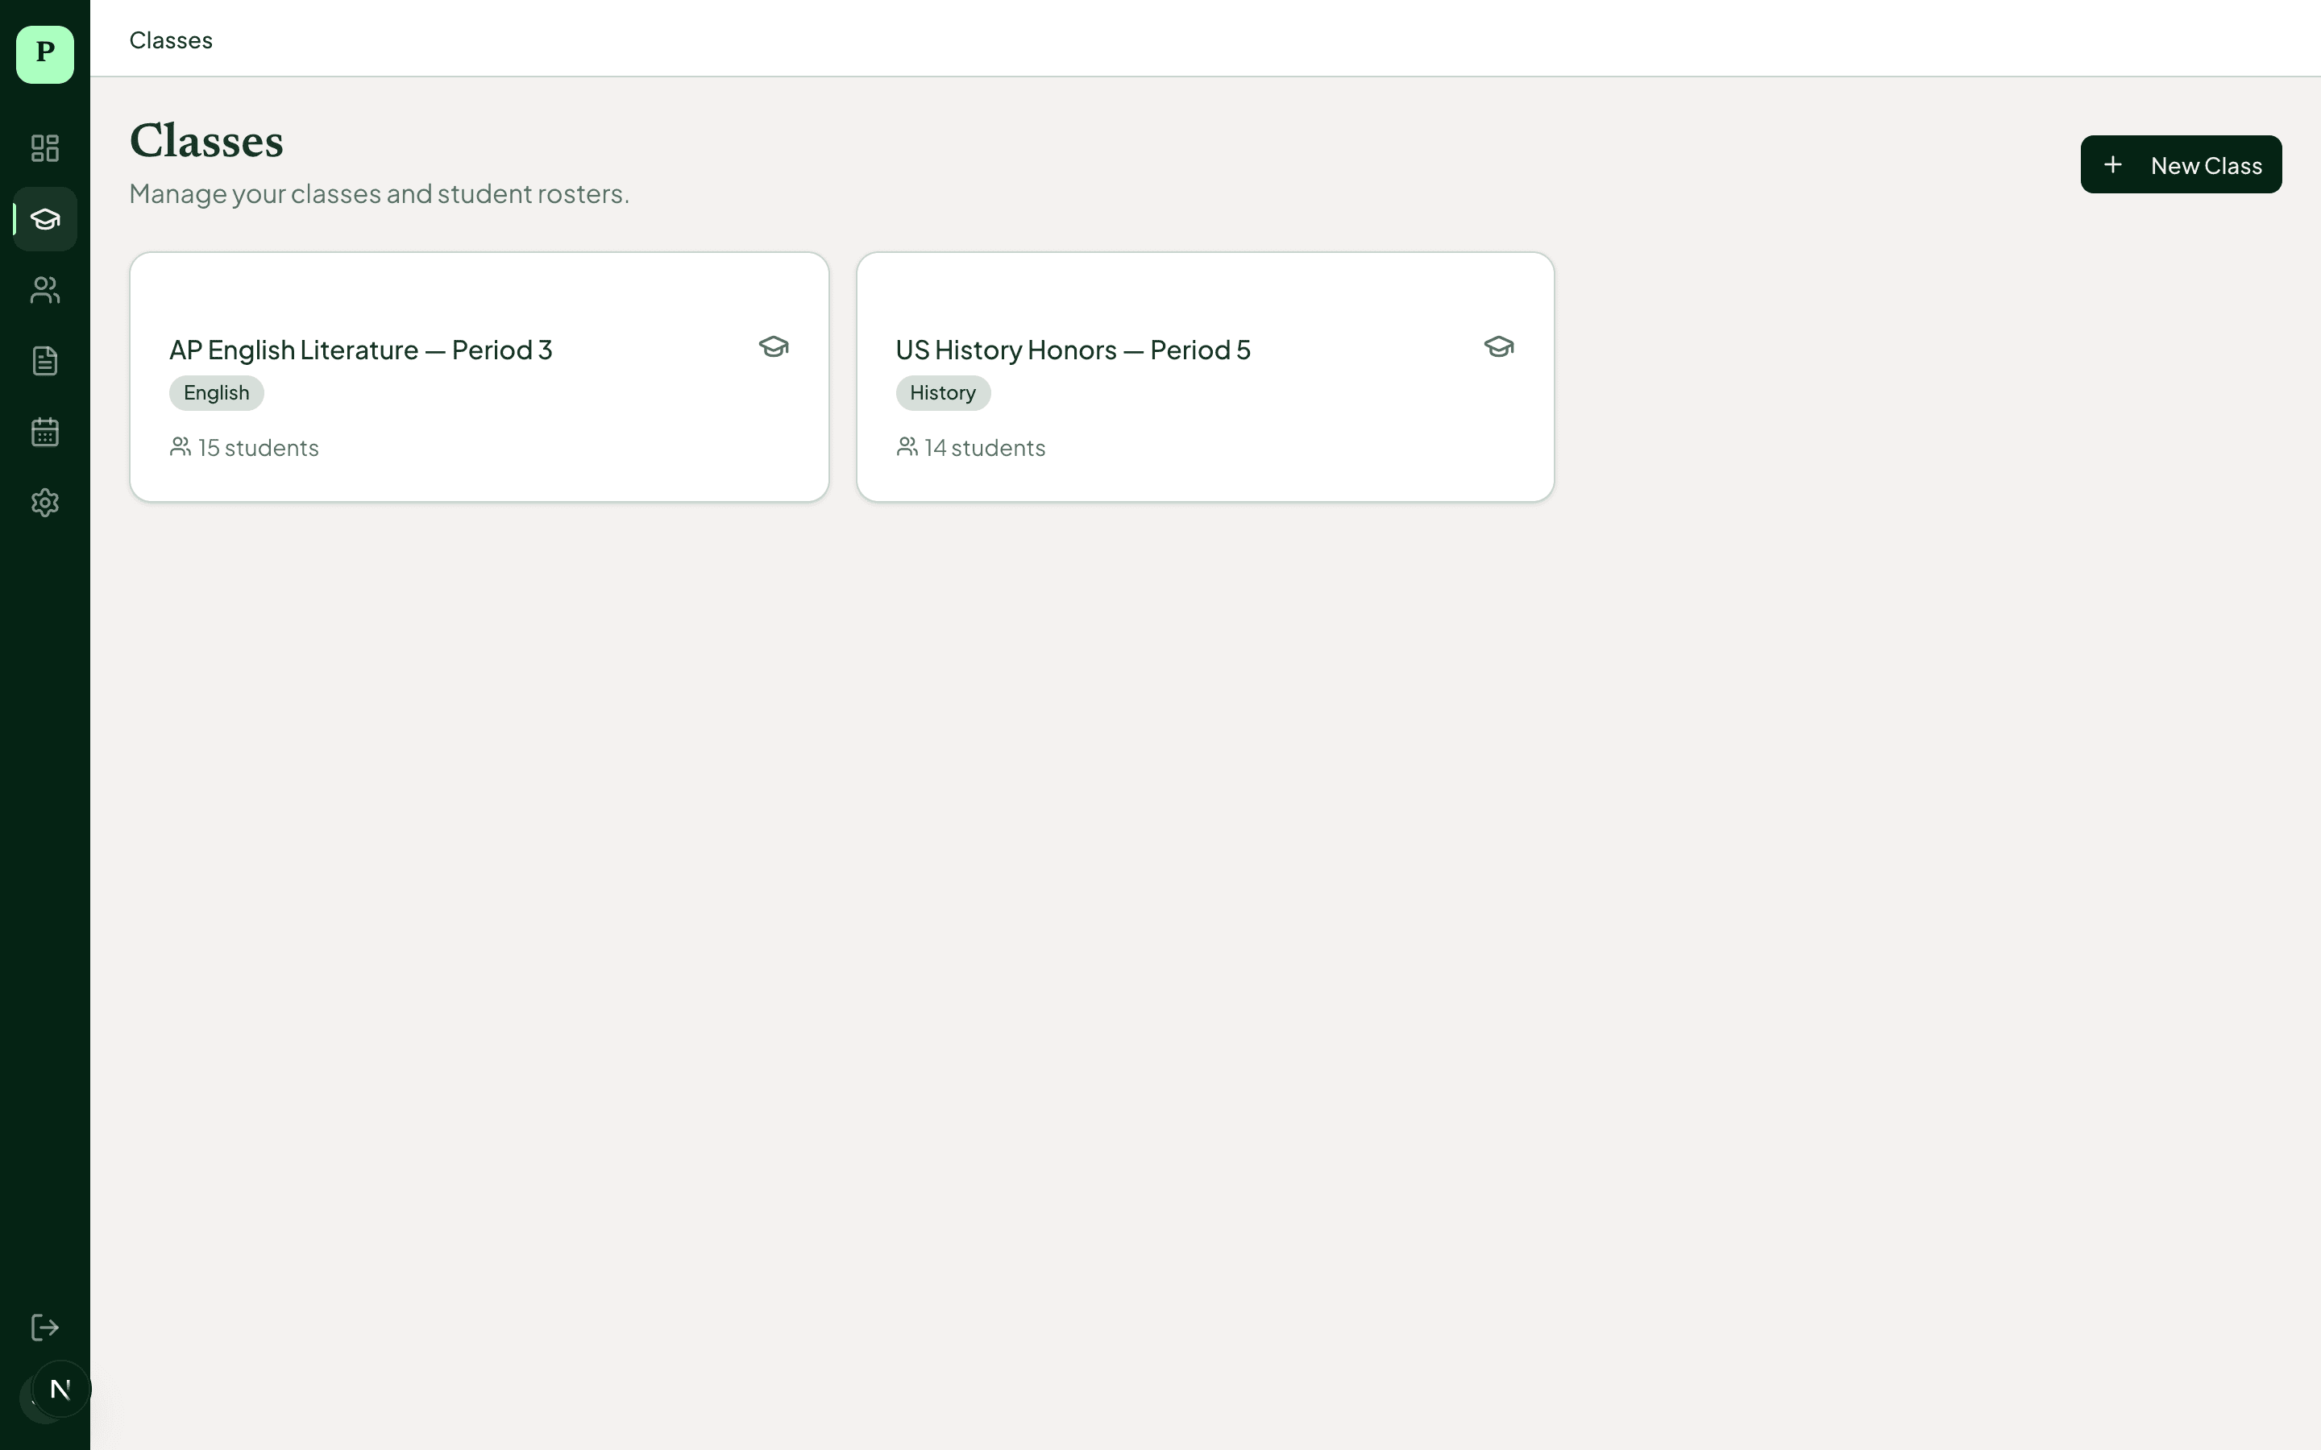The width and height of the screenshot is (2321, 1450).
Task: Open AP English Literature — Period 3 class
Action: pyautogui.click(x=360, y=350)
